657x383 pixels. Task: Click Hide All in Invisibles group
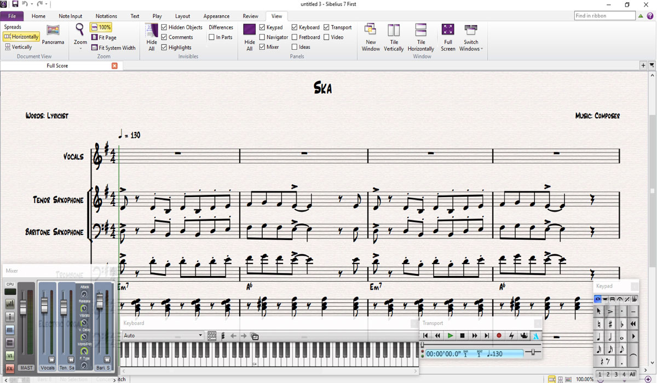[152, 37]
